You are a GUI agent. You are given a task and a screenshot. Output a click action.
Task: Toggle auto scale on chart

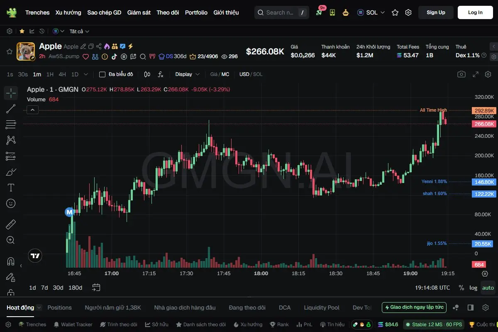pyautogui.click(x=488, y=288)
